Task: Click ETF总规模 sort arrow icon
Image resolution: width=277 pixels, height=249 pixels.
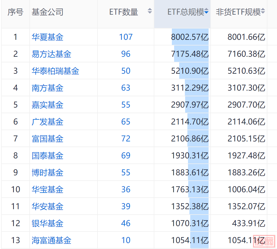Action: point(207,12)
